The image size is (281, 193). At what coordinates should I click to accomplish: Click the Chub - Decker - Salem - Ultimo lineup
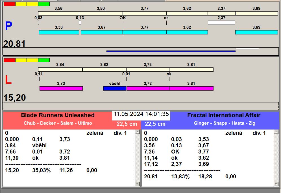tap(58, 123)
